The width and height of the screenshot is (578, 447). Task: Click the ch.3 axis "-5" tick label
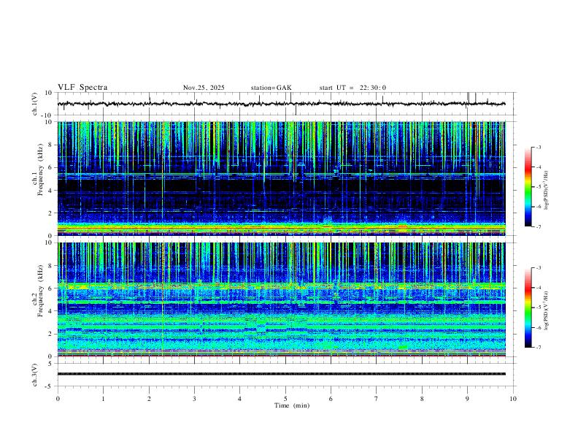49,386
